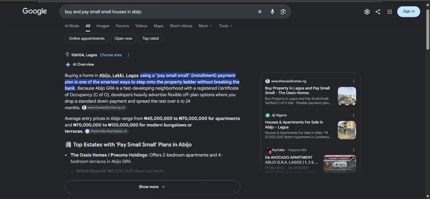Image resolution: width=430 pixels, height=199 pixels.
Task: Open the Tools dropdown
Action: pyautogui.click(x=225, y=26)
